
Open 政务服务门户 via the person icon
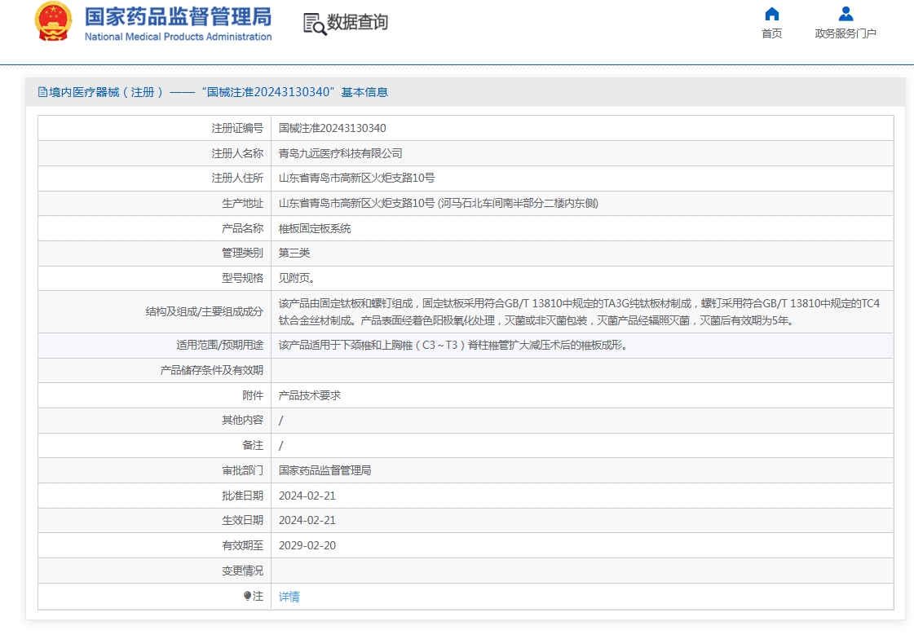(x=846, y=13)
